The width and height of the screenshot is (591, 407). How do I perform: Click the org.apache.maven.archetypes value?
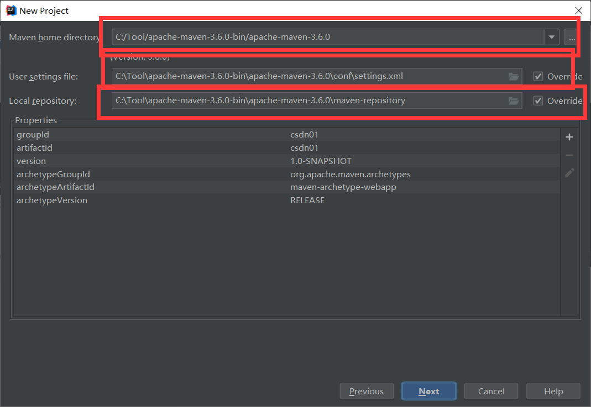(350, 175)
